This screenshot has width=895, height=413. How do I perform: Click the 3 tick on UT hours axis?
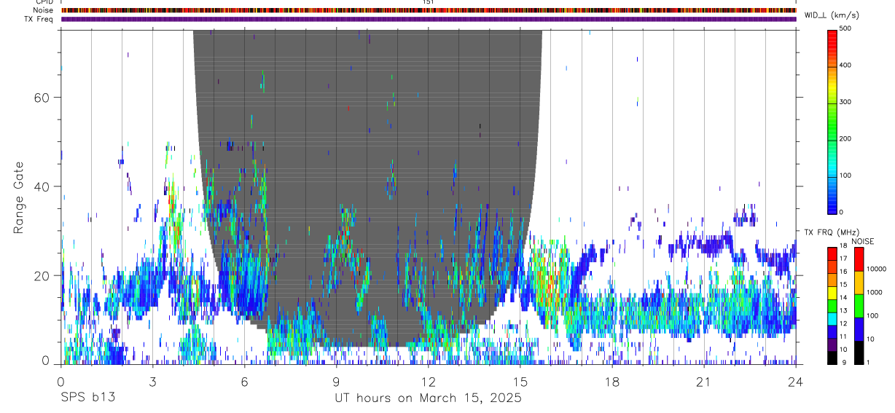(x=152, y=382)
